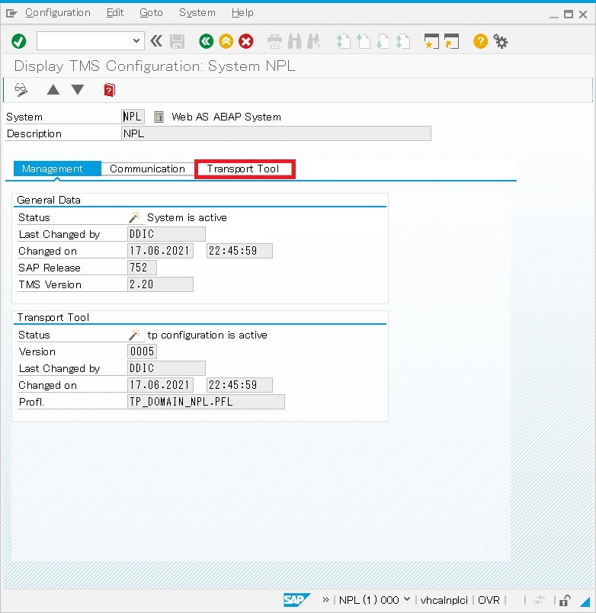The height and width of the screenshot is (613, 596).
Task: Toggle the OVR overwrite mode indicator
Action: pyautogui.click(x=489, y=600)
